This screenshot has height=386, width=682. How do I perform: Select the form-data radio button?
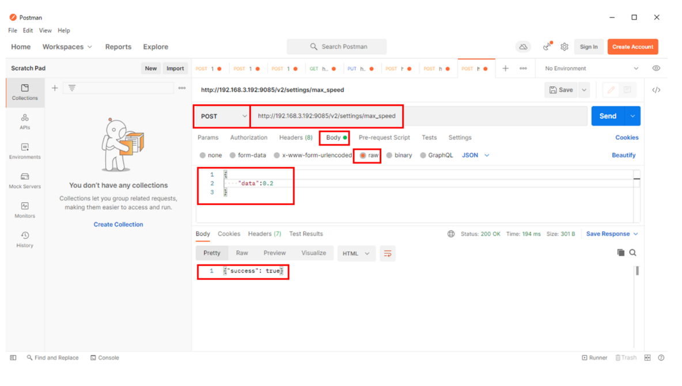[233, 156]
